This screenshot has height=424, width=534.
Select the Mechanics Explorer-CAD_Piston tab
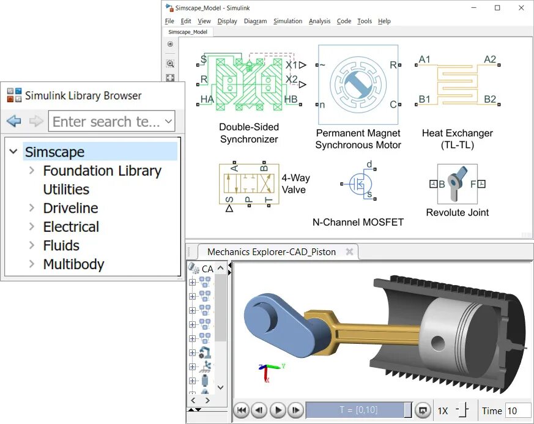(272, 252)
